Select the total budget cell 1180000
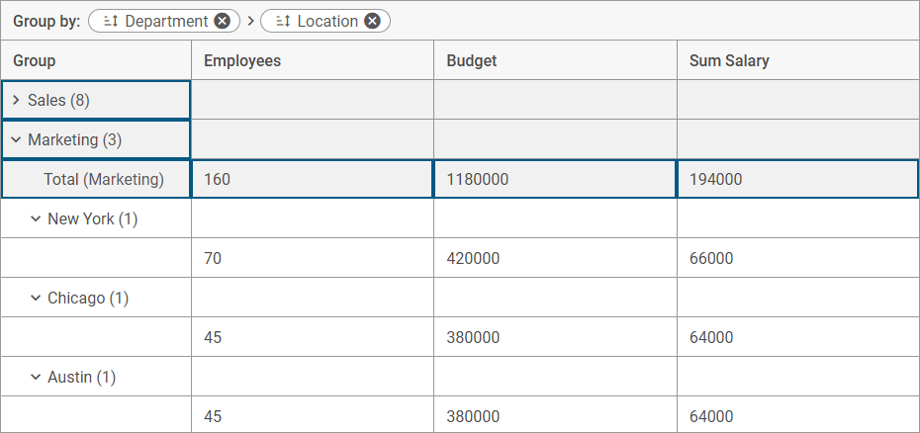Image resolution: width=920 pixels, height=433 pixels. click(x=555, y=179)
